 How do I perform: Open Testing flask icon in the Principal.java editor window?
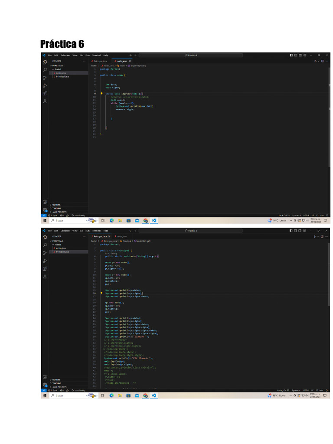(x=45, y=277)
